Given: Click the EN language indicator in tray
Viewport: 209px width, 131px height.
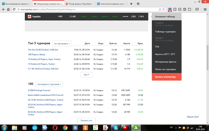Looking at the screenshot, I should (171, 127).
